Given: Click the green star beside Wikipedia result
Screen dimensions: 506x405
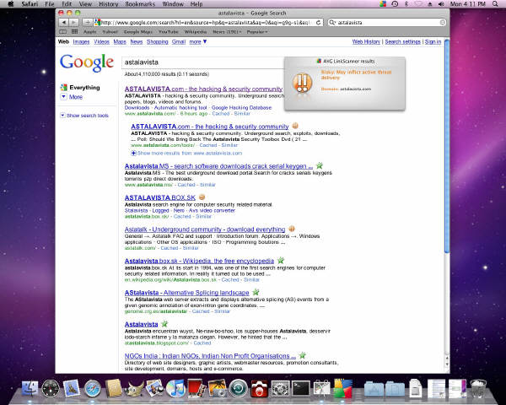Looking at the screenshot, I should (x=281, y=260).
